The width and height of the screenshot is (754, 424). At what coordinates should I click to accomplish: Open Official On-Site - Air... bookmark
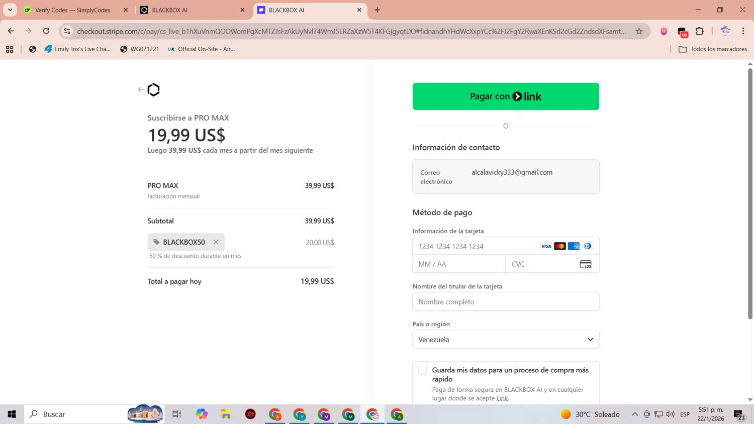pyautogui.click(x=201, y=49)
